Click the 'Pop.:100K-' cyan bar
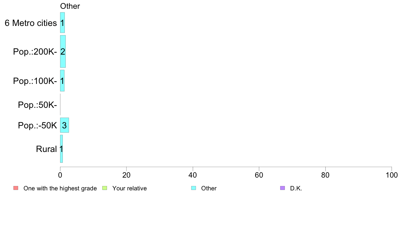The width and height of the screenshot is (401, 248). 62,81
